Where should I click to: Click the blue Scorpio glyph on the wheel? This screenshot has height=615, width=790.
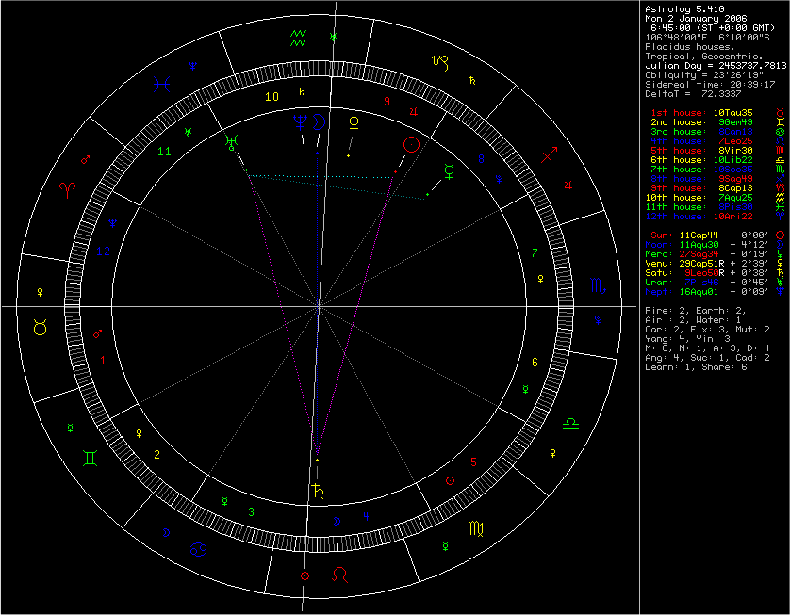(x=599, y=286)
